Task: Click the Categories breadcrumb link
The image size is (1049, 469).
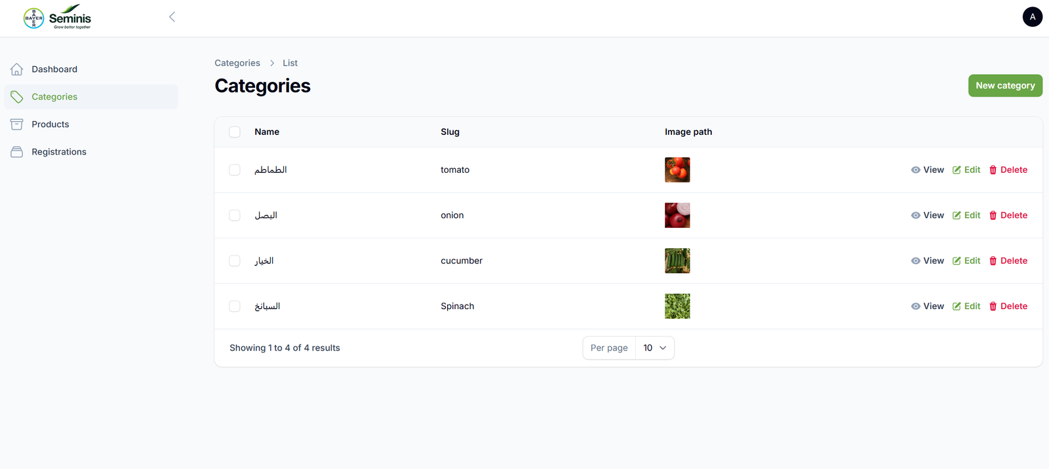Action: point(237,64)
